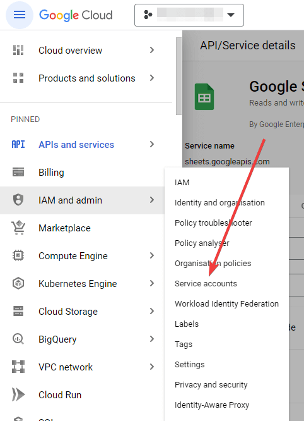Screen dimensions: 304x421
Task: Click the Products and solutions grid icon
Action: tap(18, 78)
